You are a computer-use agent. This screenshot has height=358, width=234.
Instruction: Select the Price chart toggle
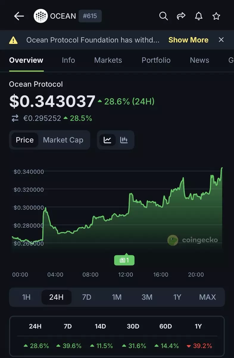click(x=25, y=140)
